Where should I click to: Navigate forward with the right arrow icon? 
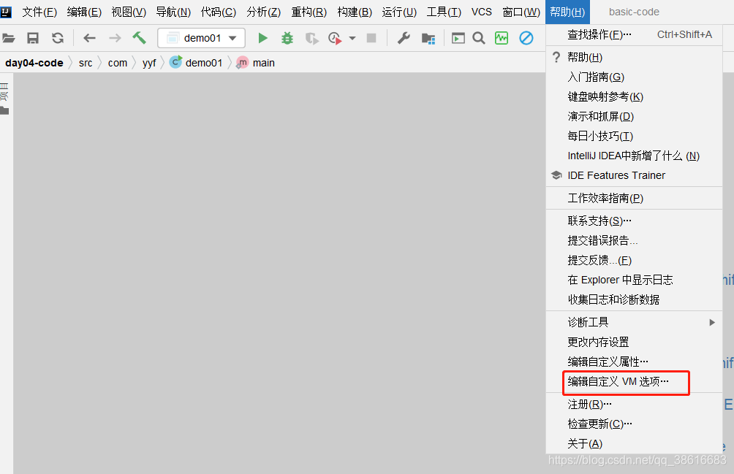click(x=115, y=38)
